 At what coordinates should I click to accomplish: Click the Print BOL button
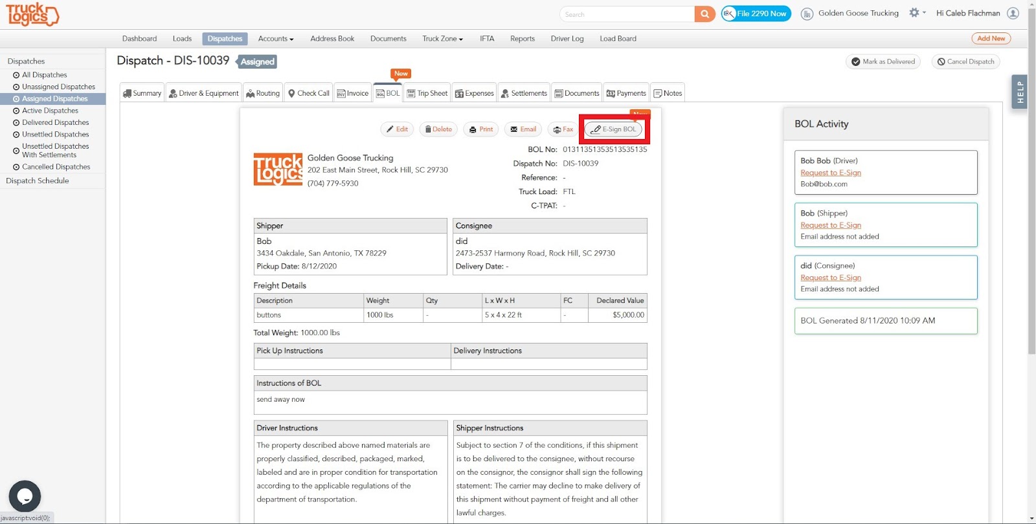click(481, 129)
